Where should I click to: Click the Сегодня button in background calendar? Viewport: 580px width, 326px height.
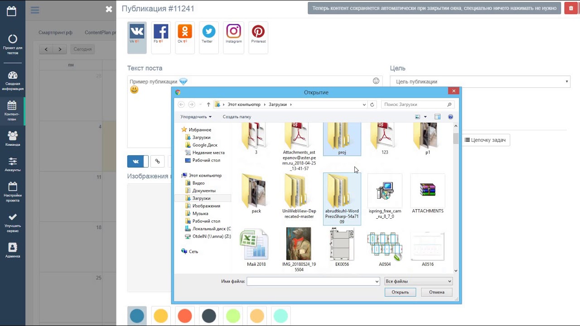click(82, 49)
